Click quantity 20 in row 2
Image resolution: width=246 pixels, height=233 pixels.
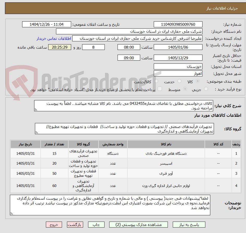click(54, 163)
